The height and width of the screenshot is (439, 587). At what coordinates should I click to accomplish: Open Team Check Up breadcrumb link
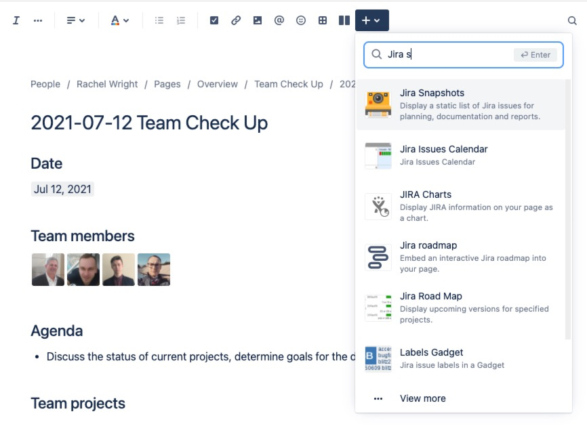289,84
